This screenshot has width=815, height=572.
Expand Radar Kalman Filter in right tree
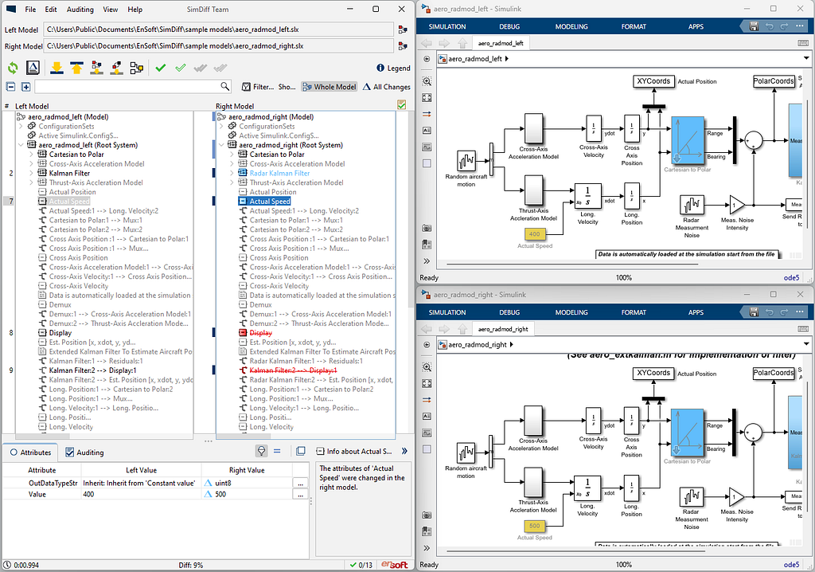(x=232, y=174)
